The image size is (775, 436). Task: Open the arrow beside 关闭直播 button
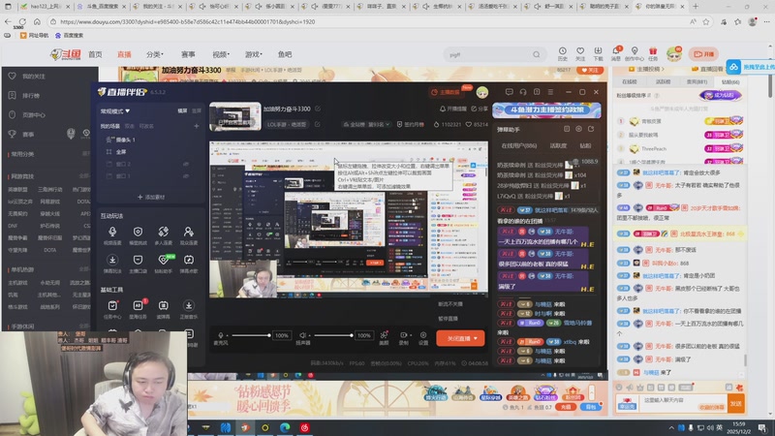tap(476, 338)
